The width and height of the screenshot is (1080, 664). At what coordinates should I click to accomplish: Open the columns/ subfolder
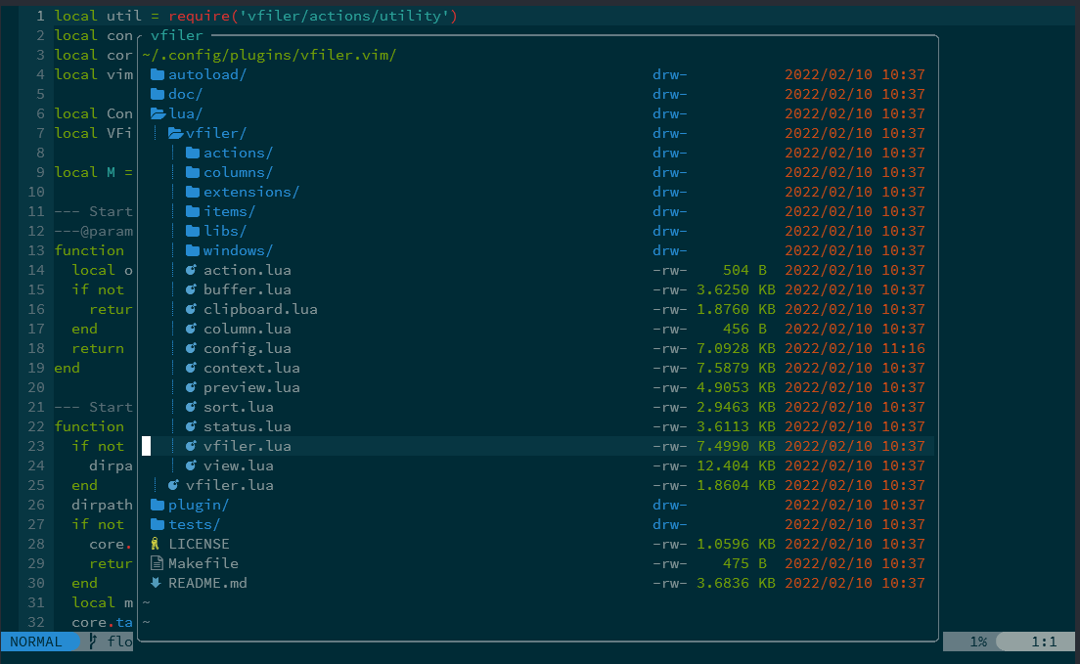tap(238, 172)
